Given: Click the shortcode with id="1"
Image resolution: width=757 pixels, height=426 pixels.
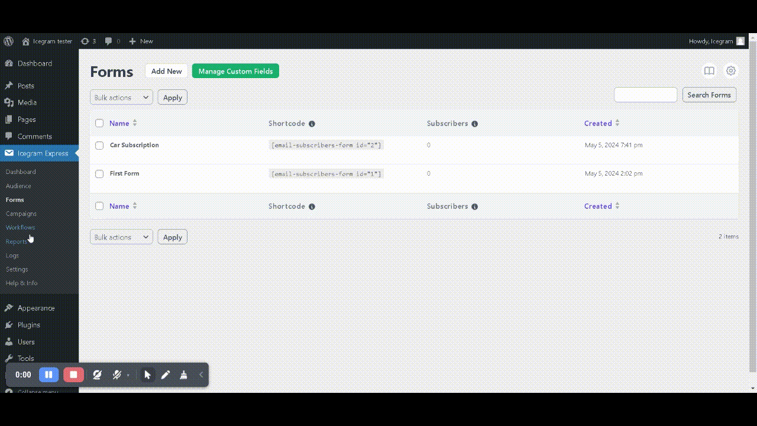Looking at the screenshot, I should (x=326, y=173).
